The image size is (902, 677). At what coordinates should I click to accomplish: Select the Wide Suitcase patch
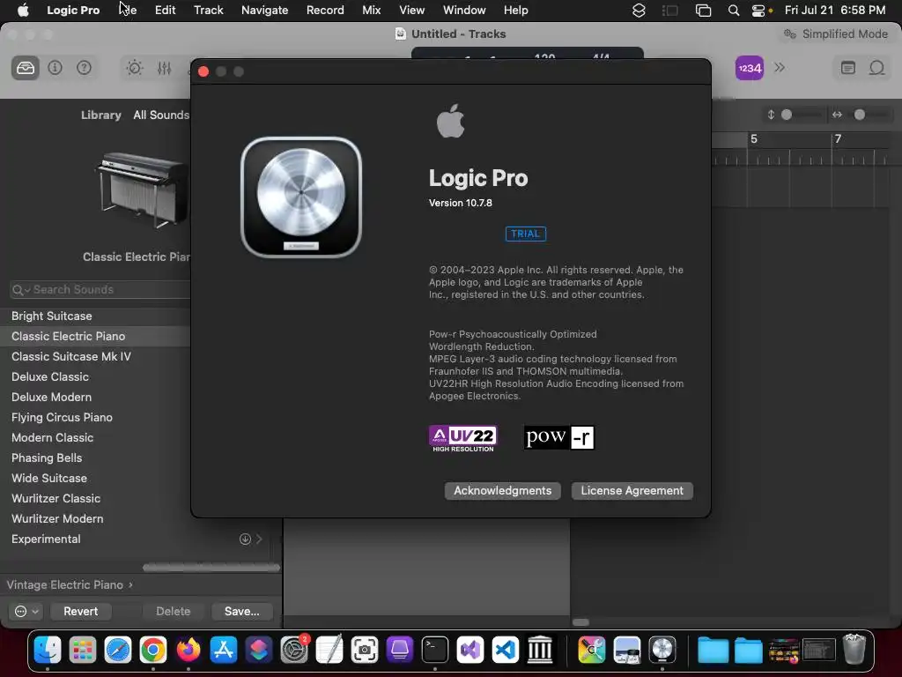click(95, 478)
